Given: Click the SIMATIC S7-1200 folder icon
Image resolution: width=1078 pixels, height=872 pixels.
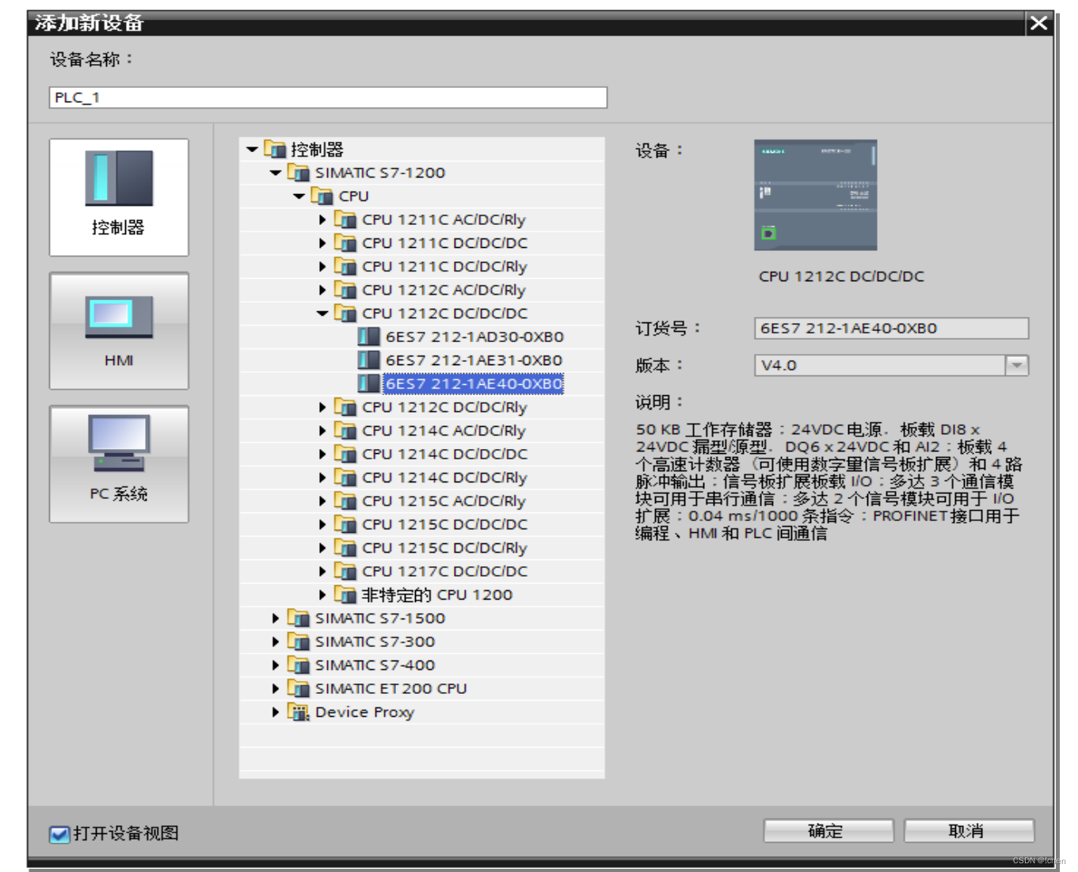Looking at the screenshot, I should click(x=299, y=173).
